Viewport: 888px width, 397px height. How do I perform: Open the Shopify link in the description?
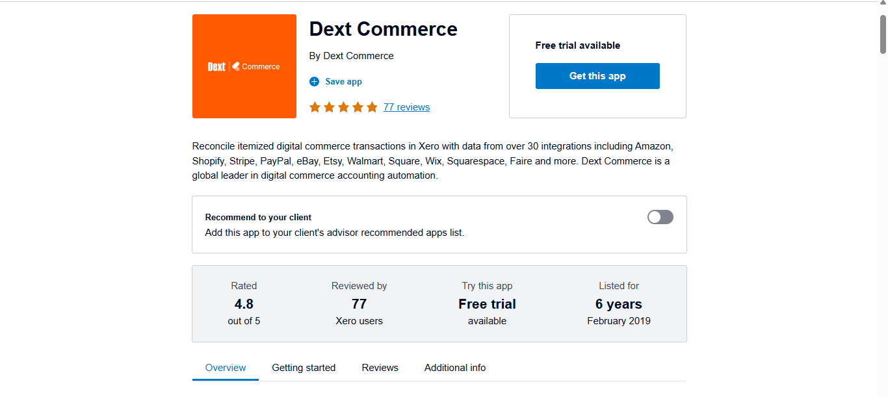pyautogui.click(x=208, y=160)
